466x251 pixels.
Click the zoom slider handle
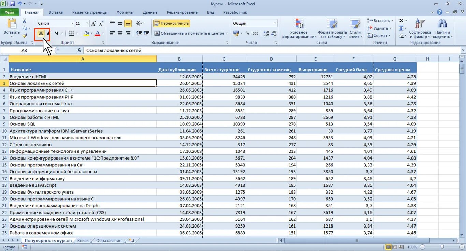click(442, 247)
